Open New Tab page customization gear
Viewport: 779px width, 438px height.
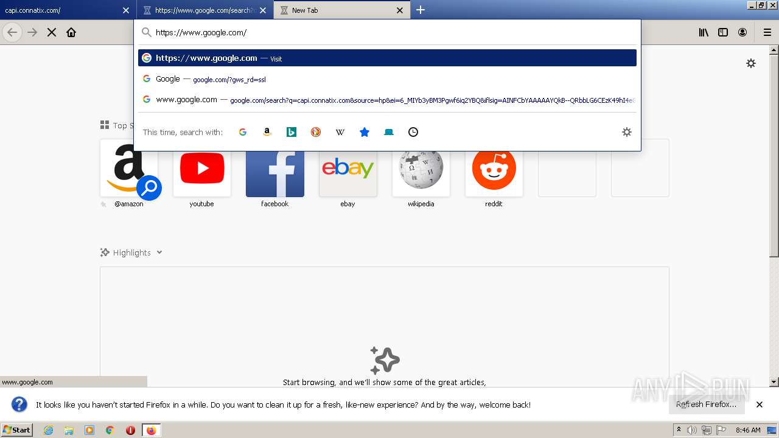click(751, 63)
